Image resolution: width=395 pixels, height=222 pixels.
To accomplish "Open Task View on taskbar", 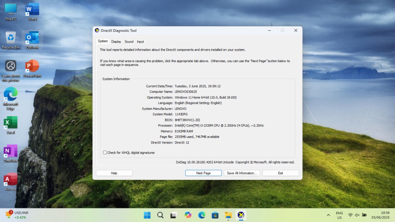I will pyautogui.click(x=173, y=215).
